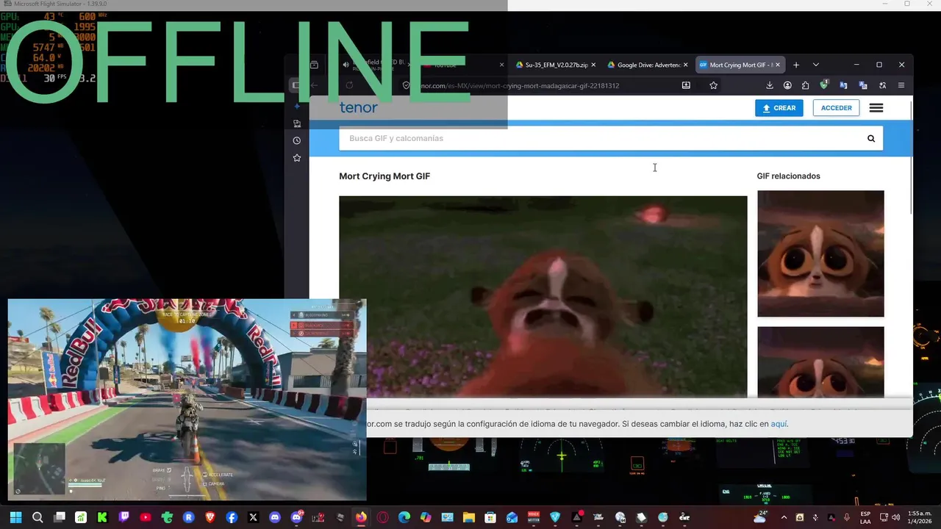Open the Firefox hamburger application menu
The width and height of the screenshot is (941, 529).
point(901,85)
